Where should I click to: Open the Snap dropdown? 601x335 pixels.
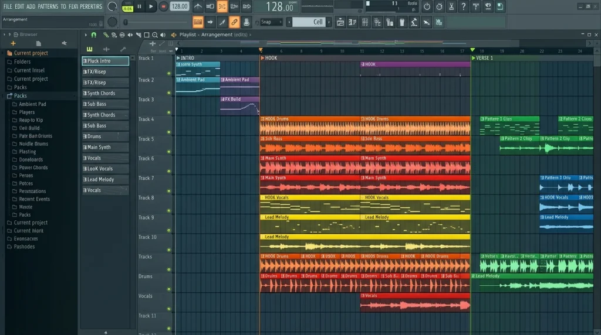(x=271, y=22)
